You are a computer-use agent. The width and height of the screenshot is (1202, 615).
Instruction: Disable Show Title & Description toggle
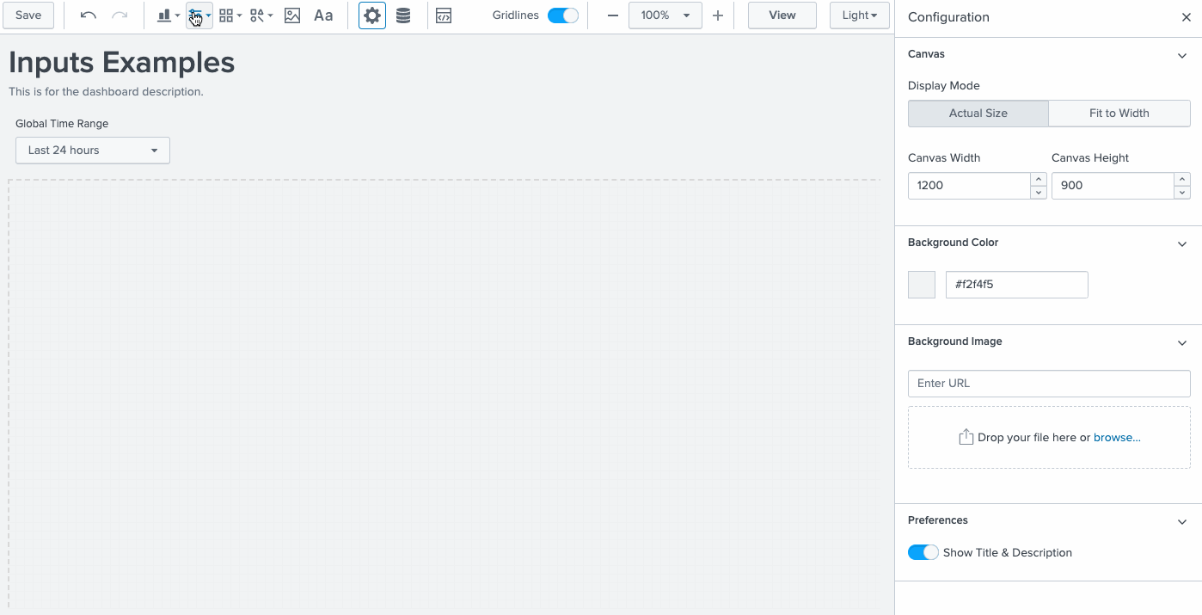tap(923, 552)
